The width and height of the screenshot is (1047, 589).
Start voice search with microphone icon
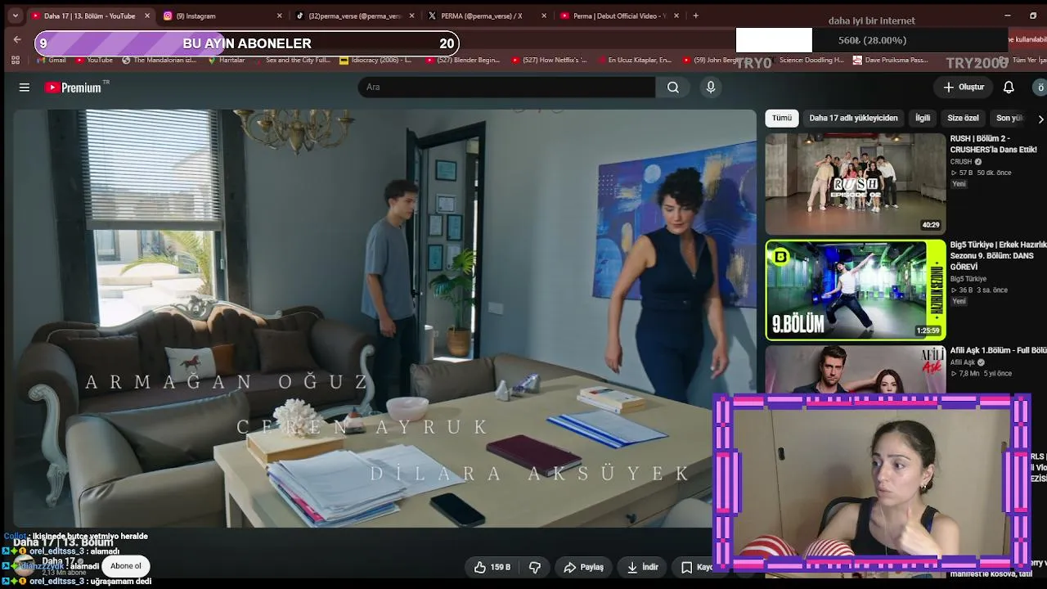[711, 88]
